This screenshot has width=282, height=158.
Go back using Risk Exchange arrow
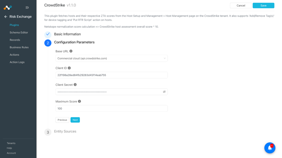[6, 17]
